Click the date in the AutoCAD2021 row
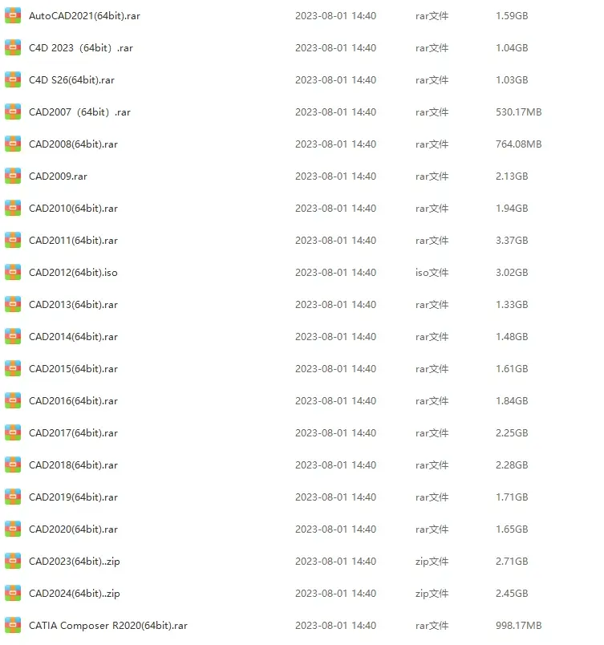The image size is (604, 645). 335,15
